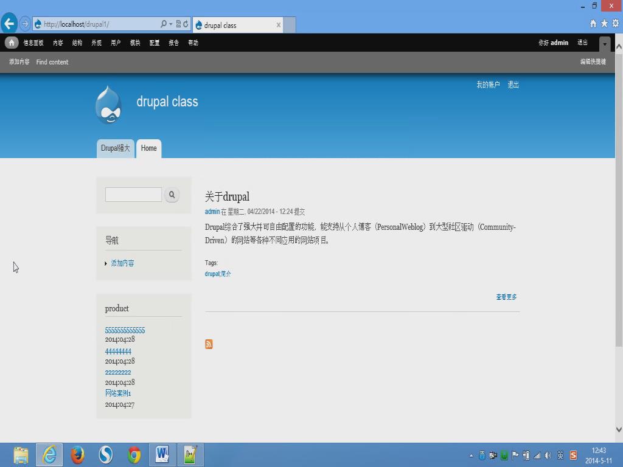Click the Sogou input S tray icon
This screenshot has width=623, height=467.
click(x=573, y=455)
